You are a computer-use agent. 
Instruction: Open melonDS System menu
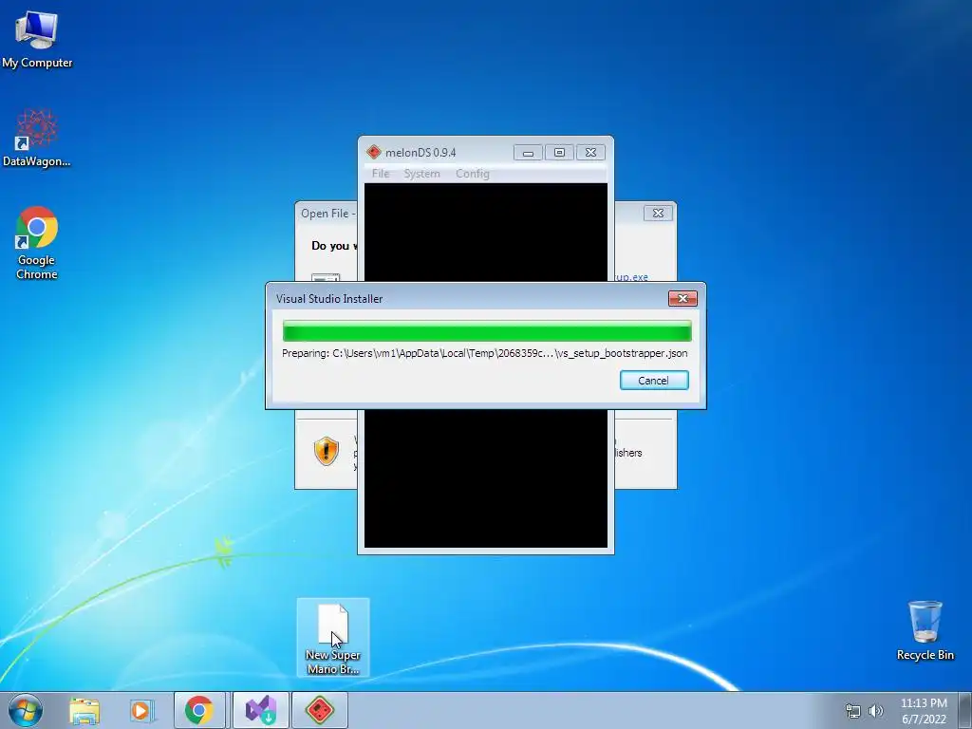[422, 174]
